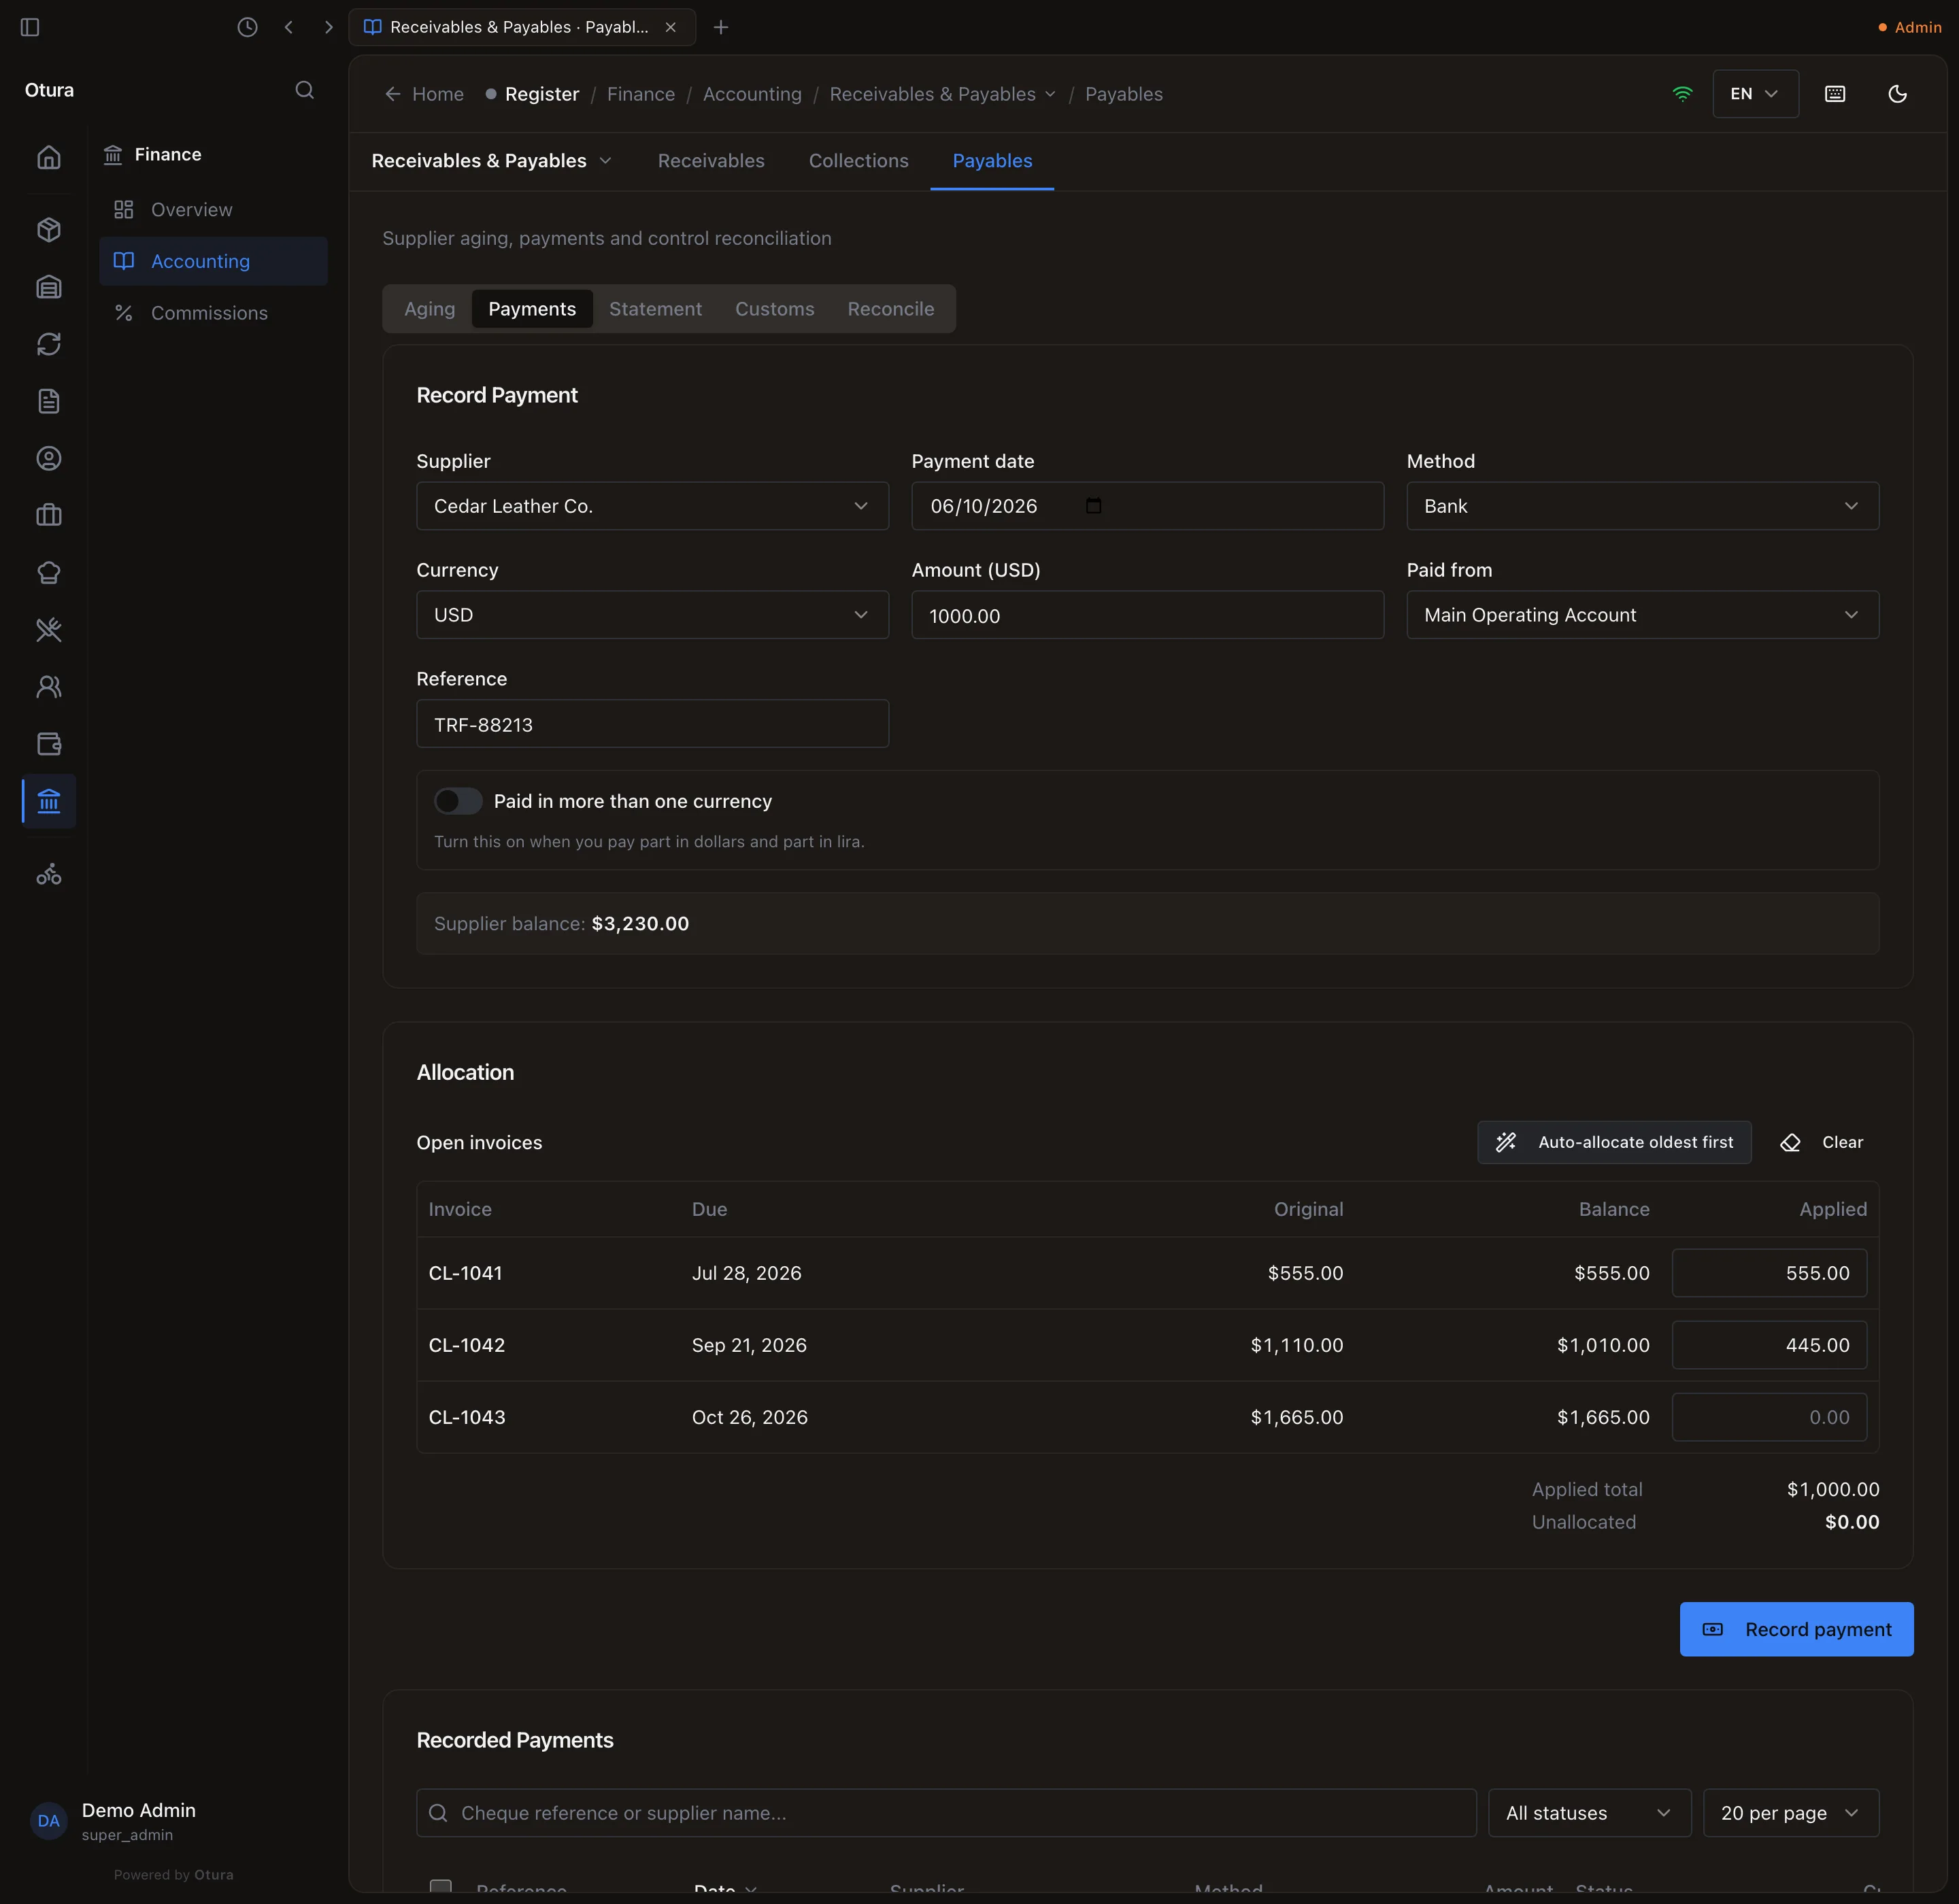Open the Accounting breadcrumb link
This screenshot has width=1959, height=1904.
(752, 94)
